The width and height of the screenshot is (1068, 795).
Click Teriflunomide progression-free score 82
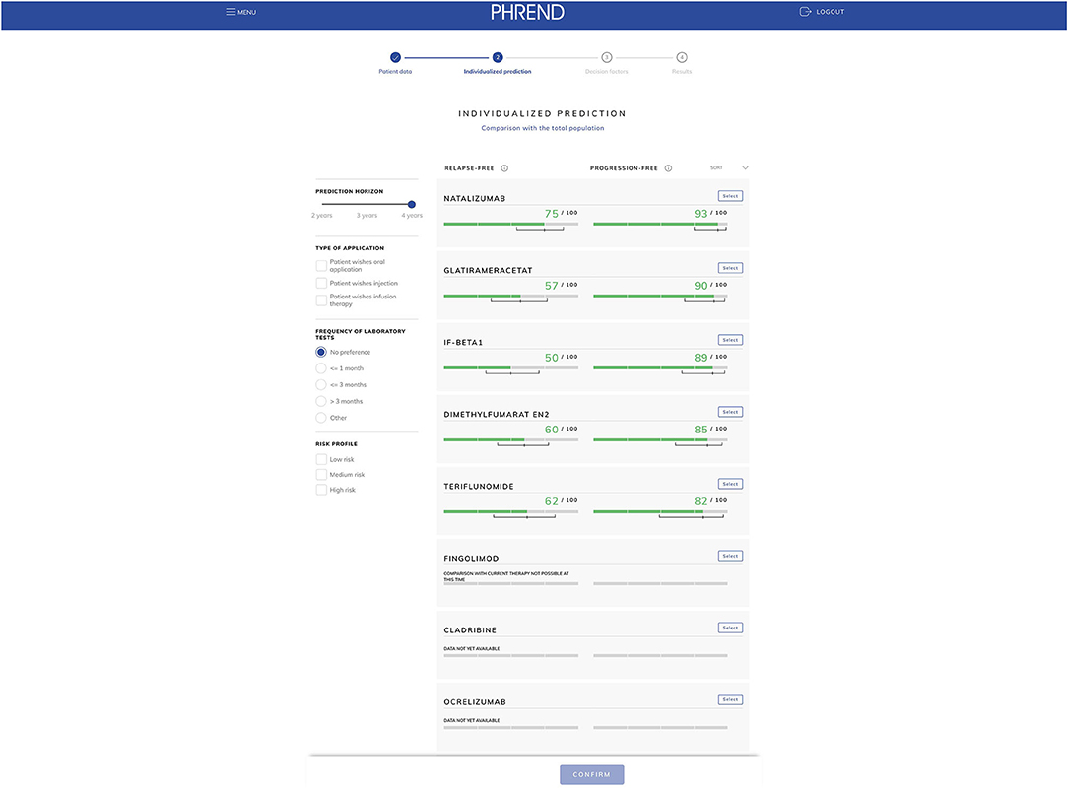(x=701, y=501)
